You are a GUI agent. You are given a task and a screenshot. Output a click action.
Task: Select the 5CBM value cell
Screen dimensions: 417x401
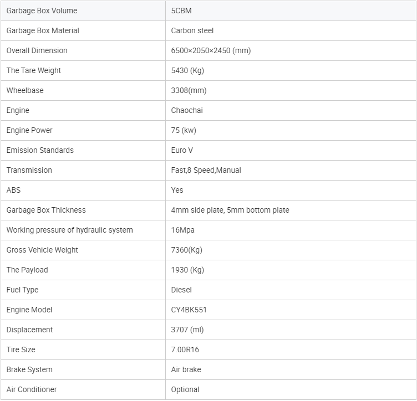click(291, 11)
